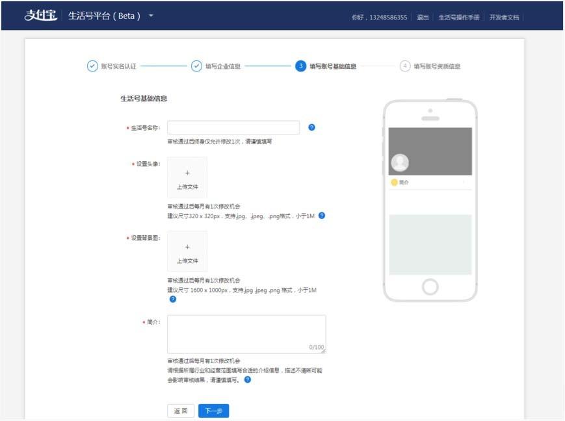This screenshot has width=565, height=421.
Task: Click the checkmark on 填写企业信息 step
Action: (x=195, y=65)
